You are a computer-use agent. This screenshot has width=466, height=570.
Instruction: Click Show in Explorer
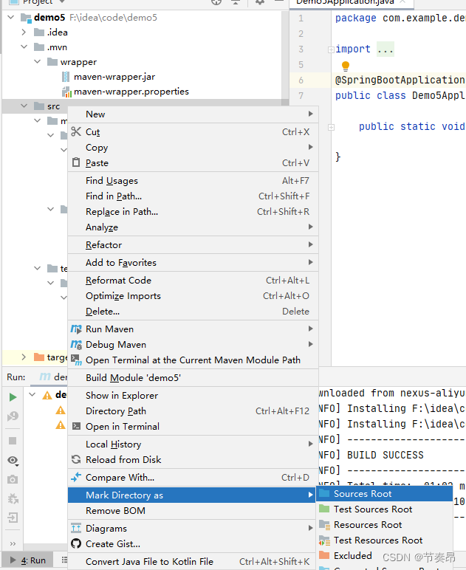pos(193,396)
